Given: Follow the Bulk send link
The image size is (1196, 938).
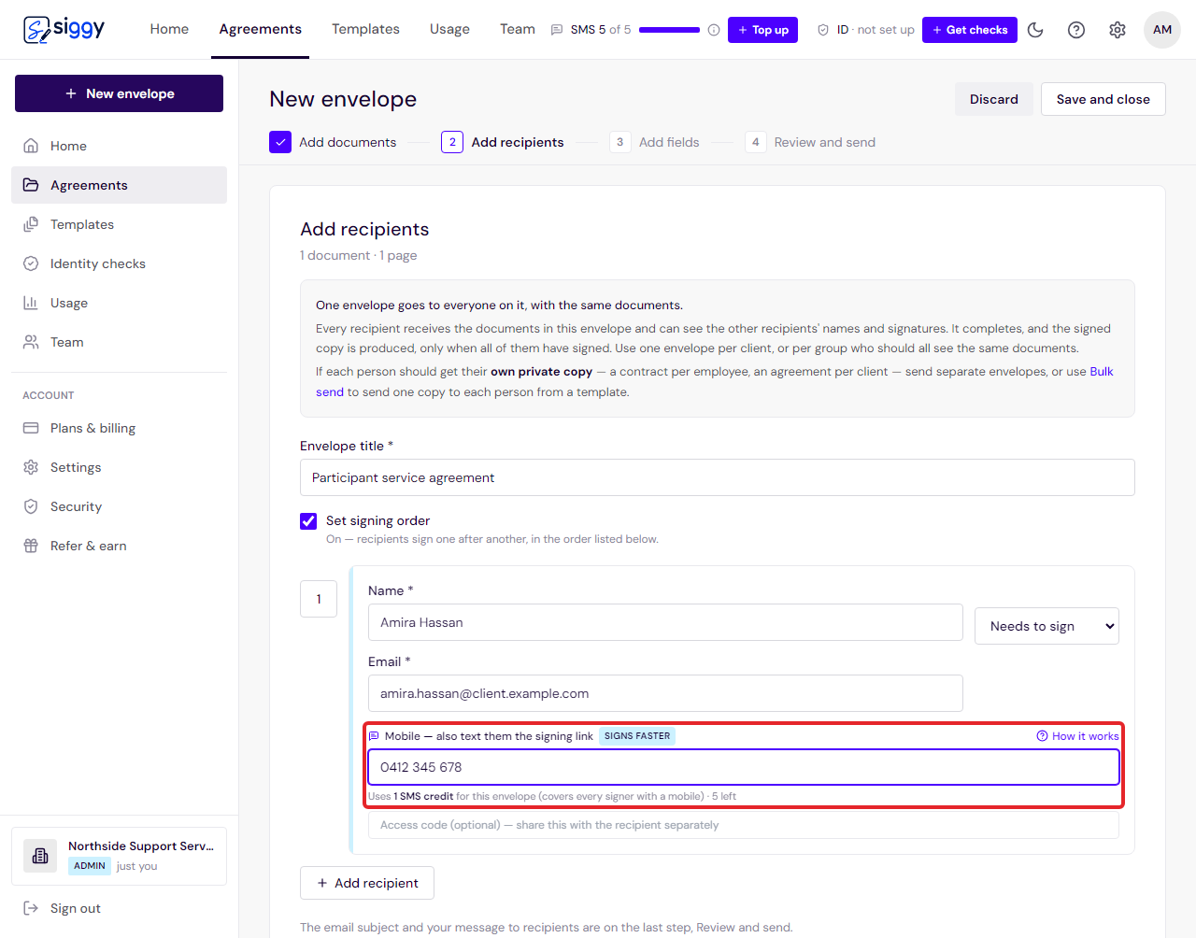Looking at the screenshot, I should [1101, 372].
